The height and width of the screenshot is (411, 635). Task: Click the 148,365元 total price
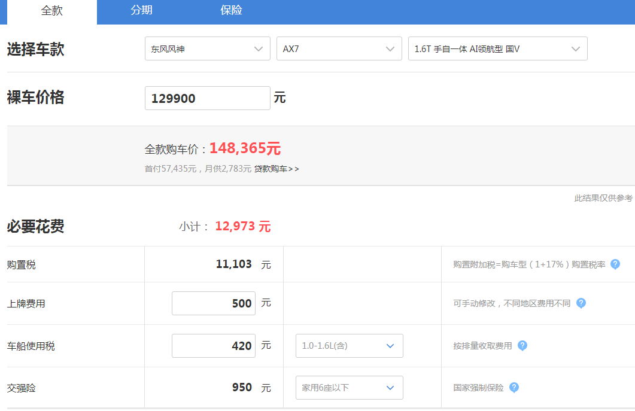click(x=245, y=148)
